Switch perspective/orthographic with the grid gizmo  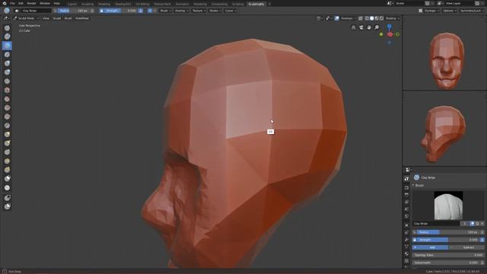pyautogui.click(x=353, y=27)
